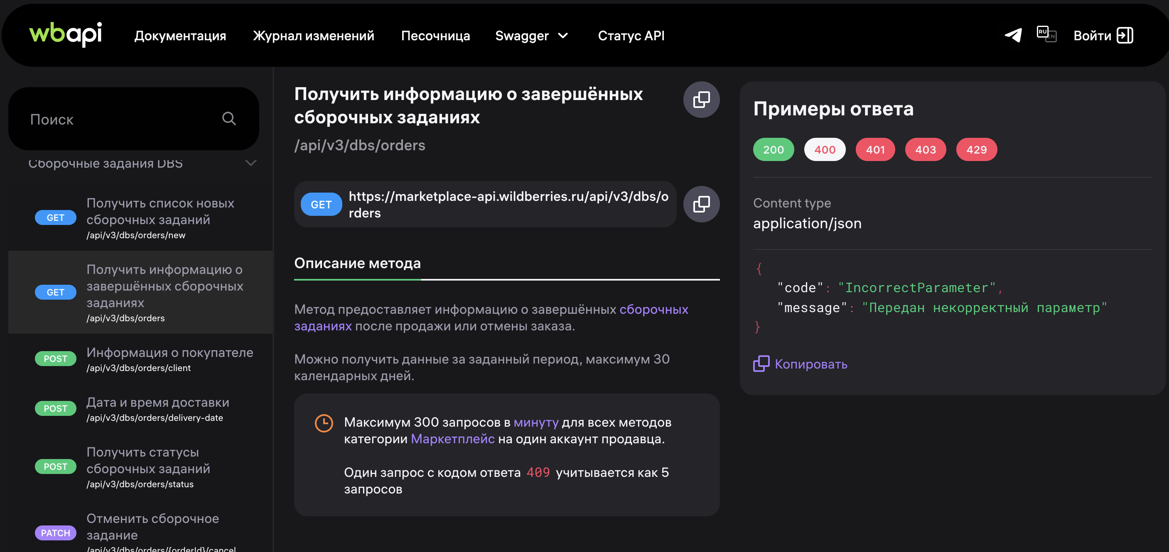
Task: Show the 403 response example
Action: (x=925, y=149)
